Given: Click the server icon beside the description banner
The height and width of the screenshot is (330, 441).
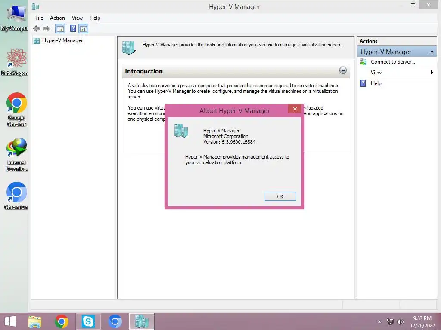Looking at the screenshot, I should pos(129,47).
